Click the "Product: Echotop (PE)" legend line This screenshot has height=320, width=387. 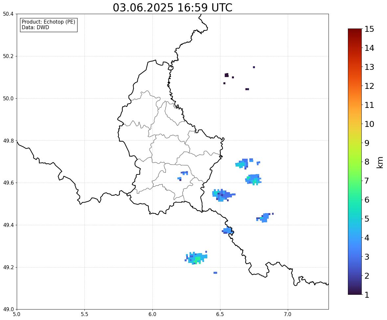pyautogui.click(x=48, y=22)
